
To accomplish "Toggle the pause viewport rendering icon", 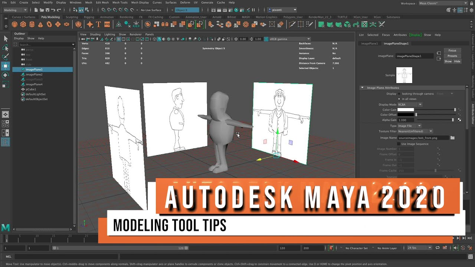I will (253, 10).
